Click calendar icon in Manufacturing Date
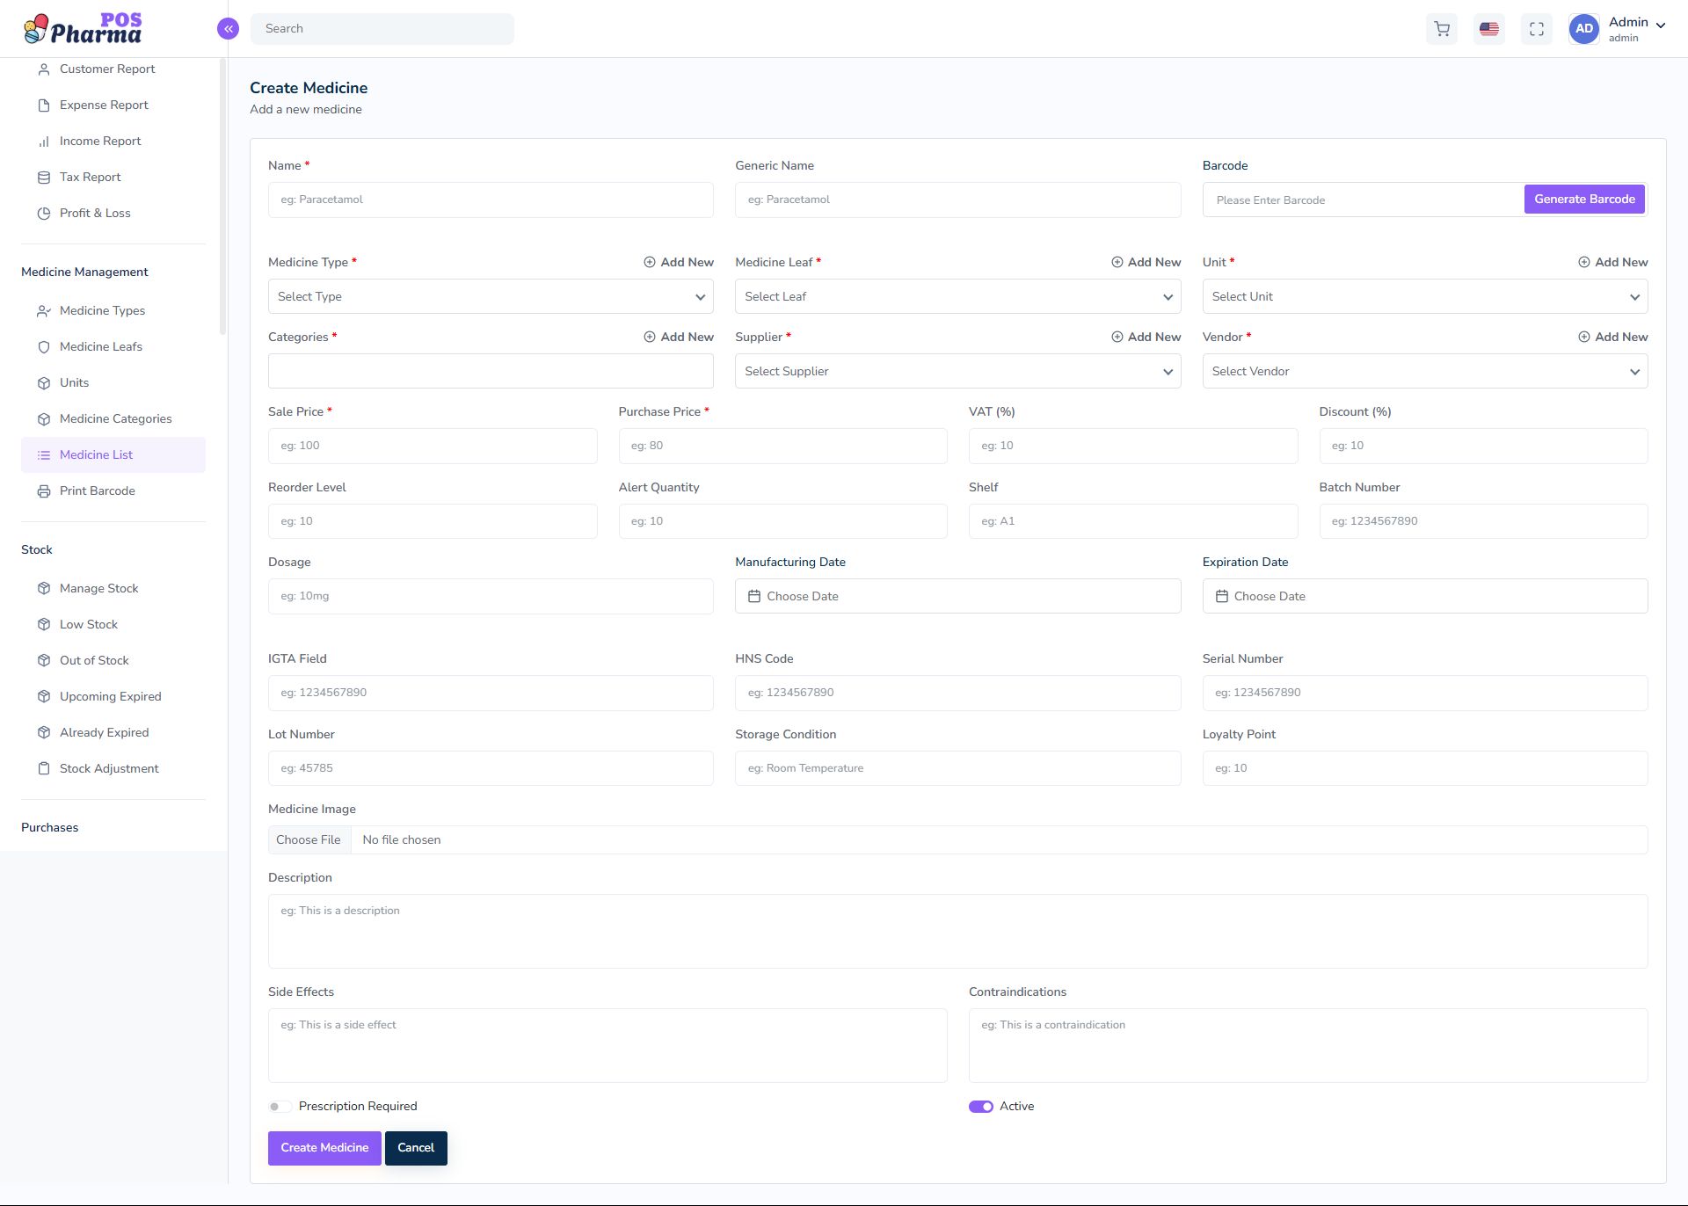 (754, 596)
